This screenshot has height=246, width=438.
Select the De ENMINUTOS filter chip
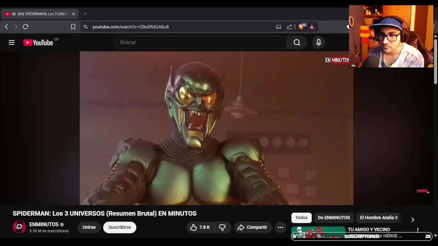point(334,218)
